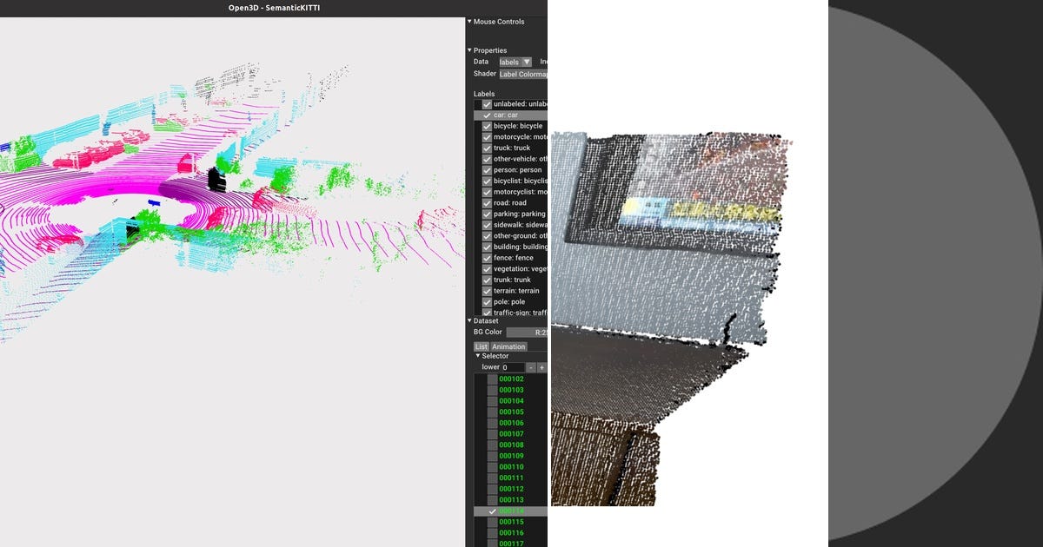
Task: Click "-" to decrement the lower value
Action: tap(530, 366)
